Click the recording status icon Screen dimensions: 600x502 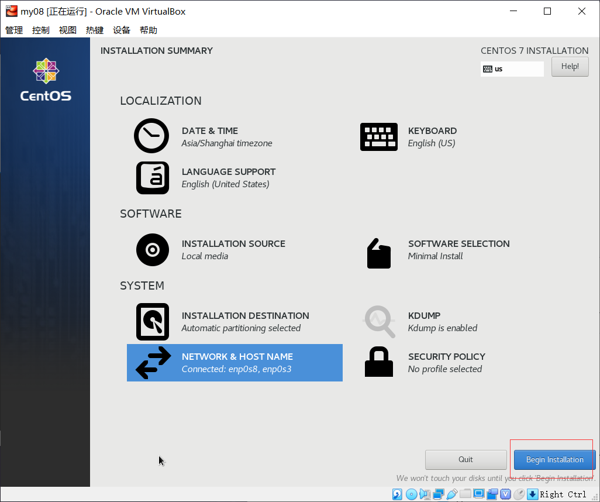click(492, 494)
